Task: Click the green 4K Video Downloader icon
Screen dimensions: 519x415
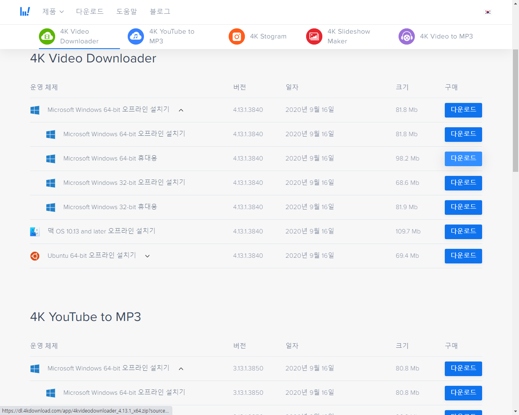Action: point(47,36)
